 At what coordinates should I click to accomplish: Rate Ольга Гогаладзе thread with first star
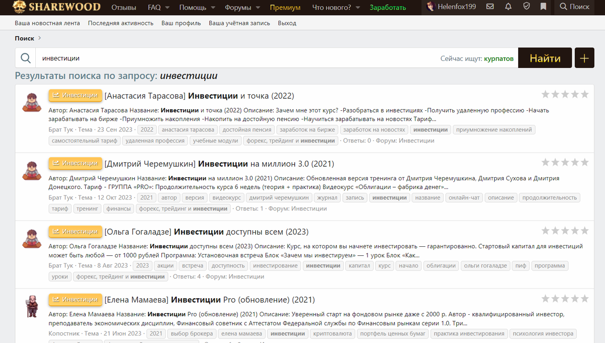click(546, 230)
